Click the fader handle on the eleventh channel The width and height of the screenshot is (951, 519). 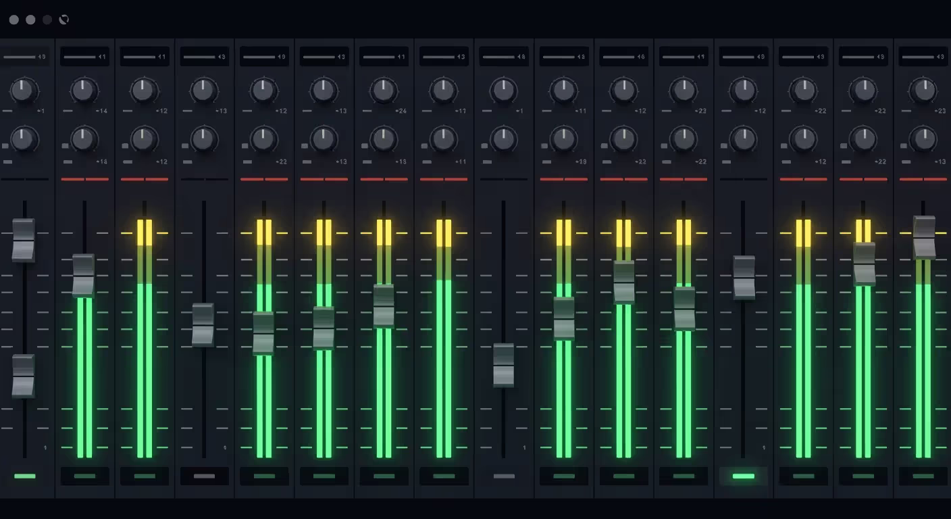click(x=624, y=282)
